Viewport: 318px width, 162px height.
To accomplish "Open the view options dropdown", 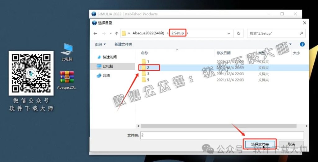I will click(290, 44).
